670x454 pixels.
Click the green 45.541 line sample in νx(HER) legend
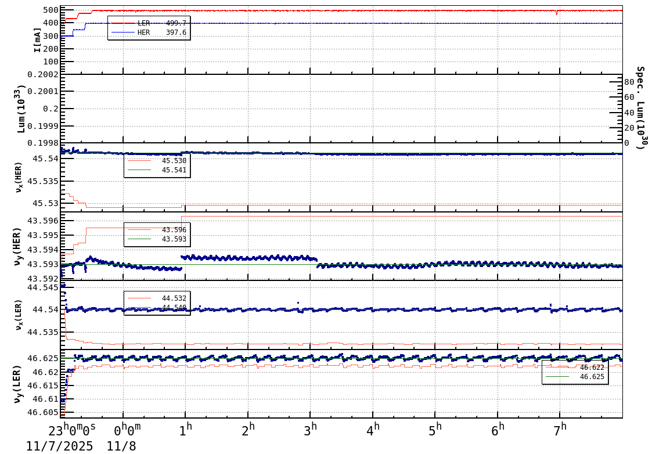point(139,170)
